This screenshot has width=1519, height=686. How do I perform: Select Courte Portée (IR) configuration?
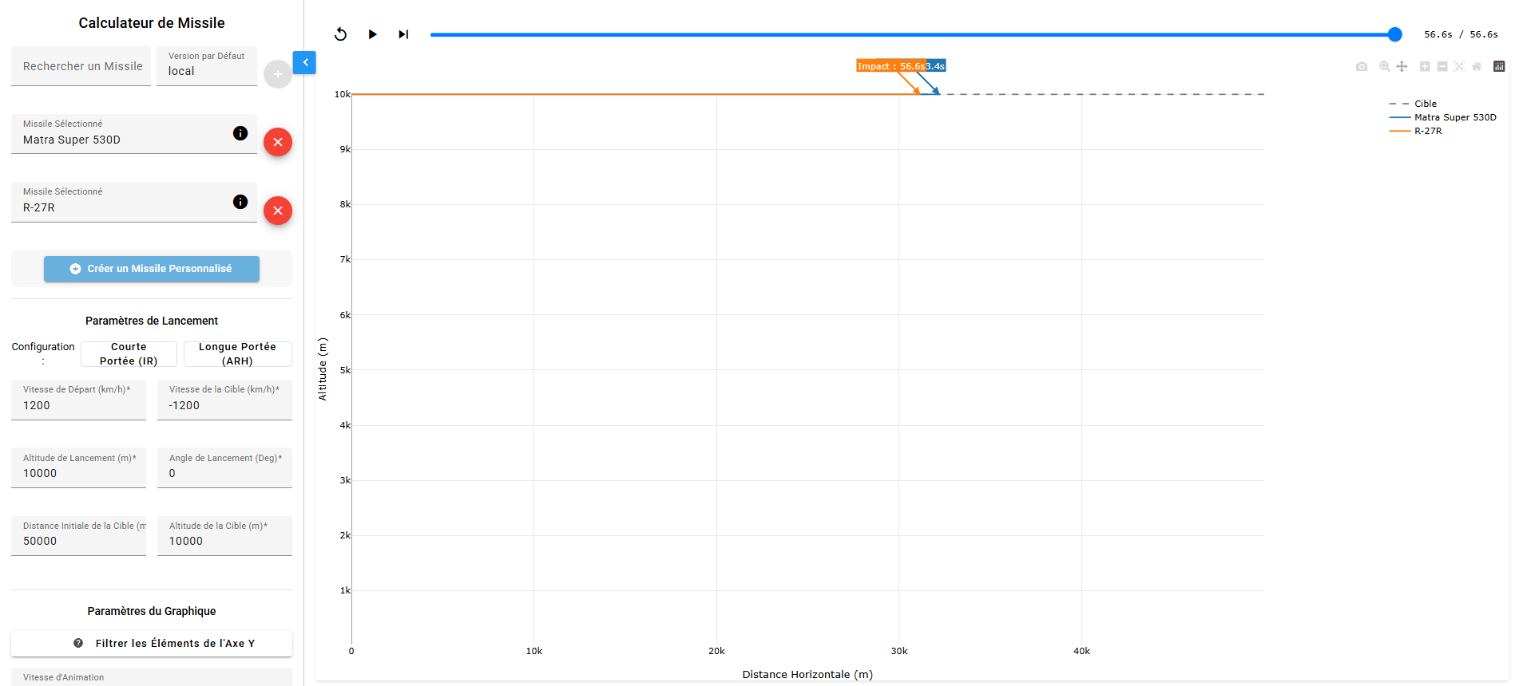click(x=129, y=354)
